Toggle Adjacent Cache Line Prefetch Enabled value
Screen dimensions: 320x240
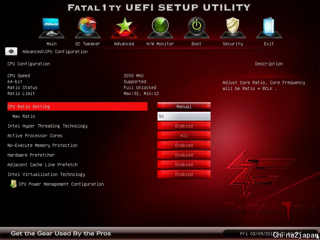[184, 165]
